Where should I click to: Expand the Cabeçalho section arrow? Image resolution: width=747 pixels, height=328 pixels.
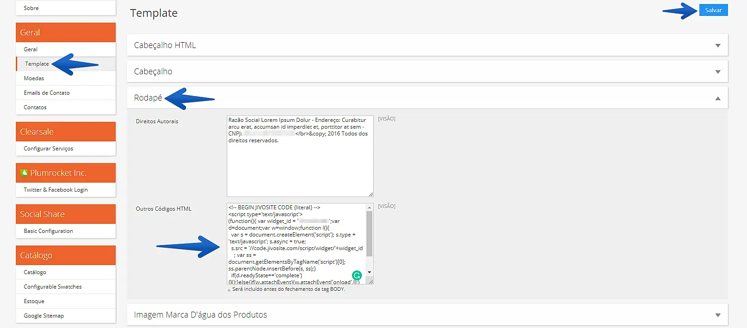(x=718, y=72)
